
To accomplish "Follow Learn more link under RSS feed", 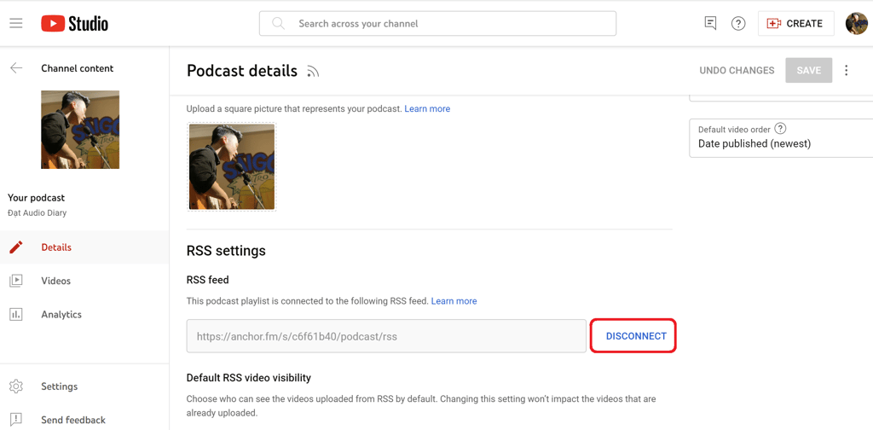I will (x=454, y=301).
